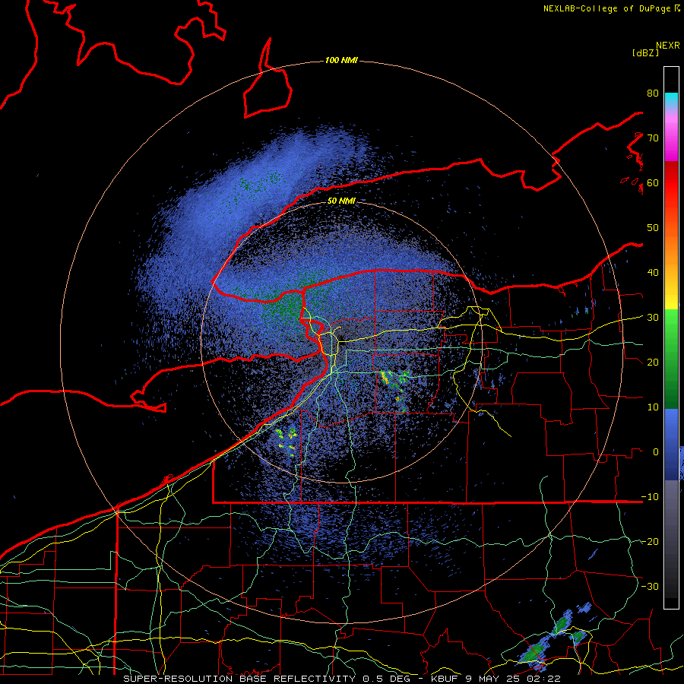The width and height of the screenshot is (684, 684).
Task: Click the 10 value on the dBZ scale
Action: [x=653, y=407]
